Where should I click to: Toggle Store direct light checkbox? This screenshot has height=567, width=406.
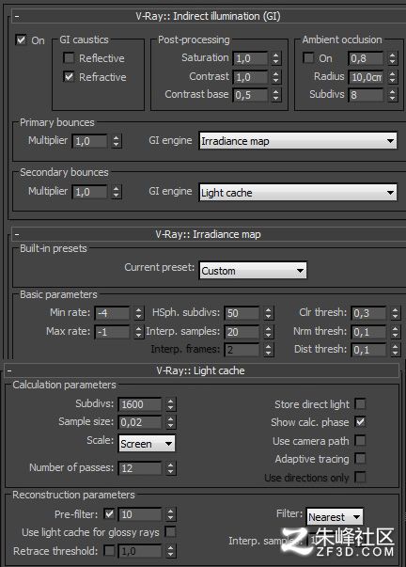pyautogui.click(x=360, y=403)
